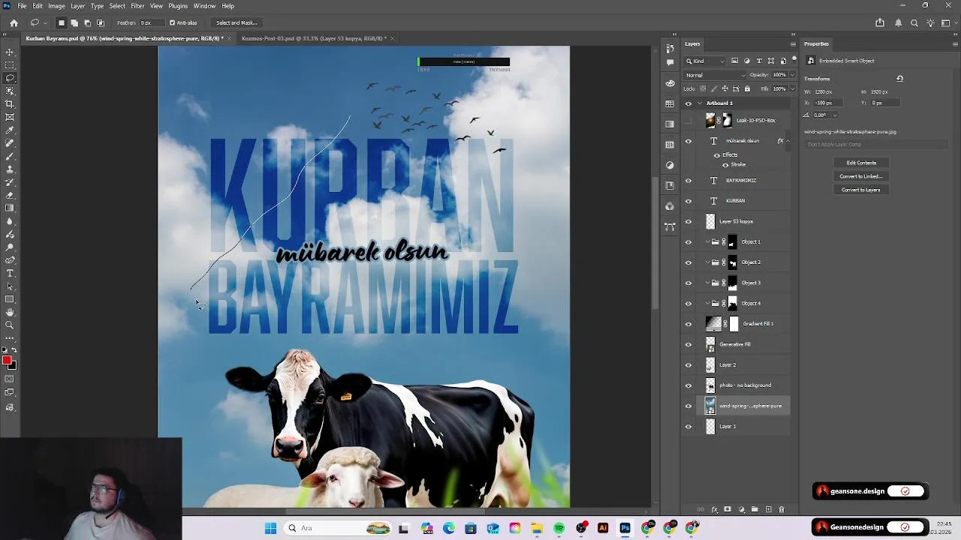The width and height of the screenshot is (961, 540).
Task: Click Edit Contents button
Action: (861, 163)
